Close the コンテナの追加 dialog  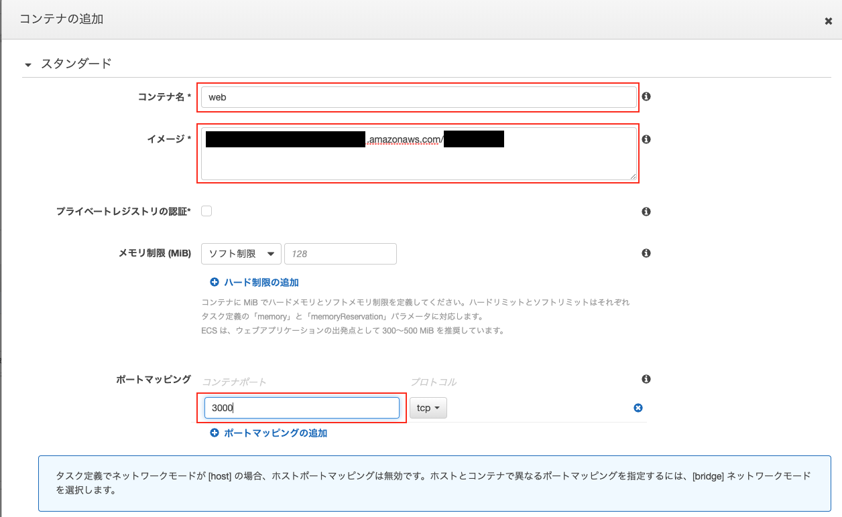point(828,20)
